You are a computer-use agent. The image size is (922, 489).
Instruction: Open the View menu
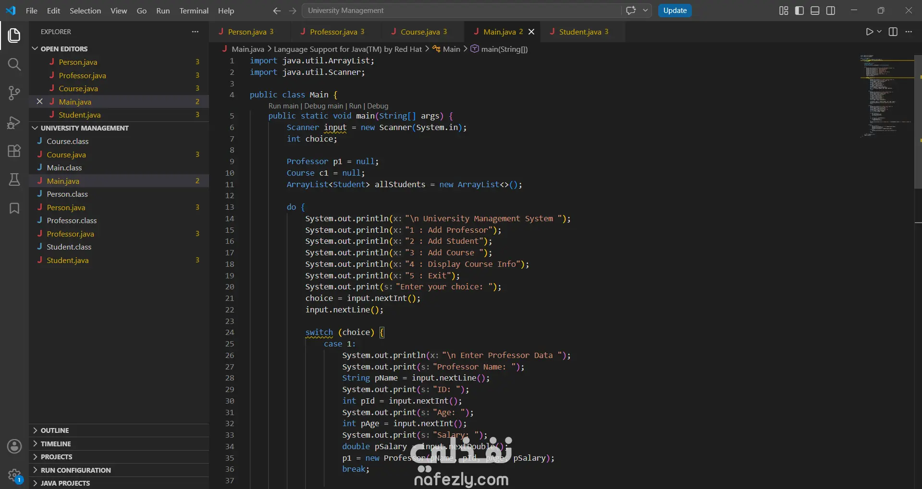pos(119,11)
